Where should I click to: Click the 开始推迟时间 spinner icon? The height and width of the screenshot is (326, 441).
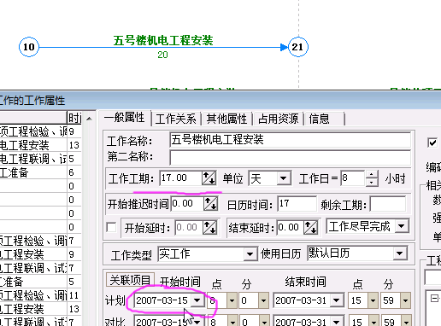point(210,204)
